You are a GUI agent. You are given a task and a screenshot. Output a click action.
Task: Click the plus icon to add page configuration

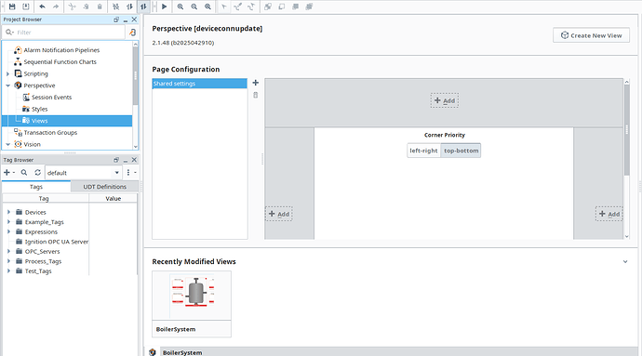[x=256, y=83]
